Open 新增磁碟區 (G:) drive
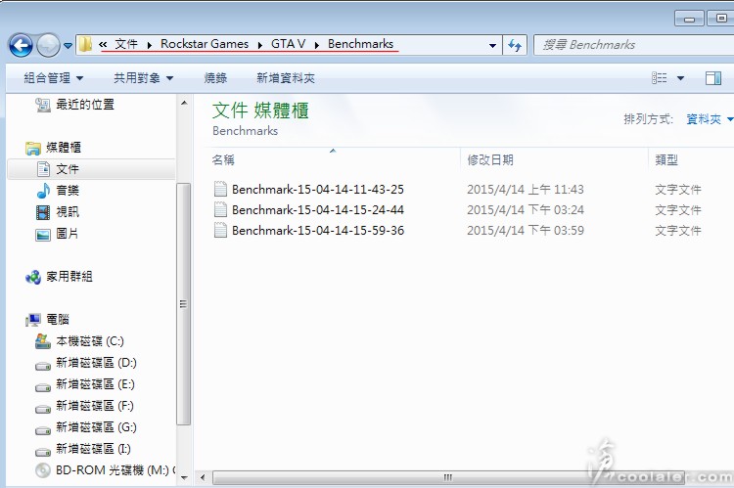Image resolution: width=734 pixels, height=488 pixels. point(97,427)
